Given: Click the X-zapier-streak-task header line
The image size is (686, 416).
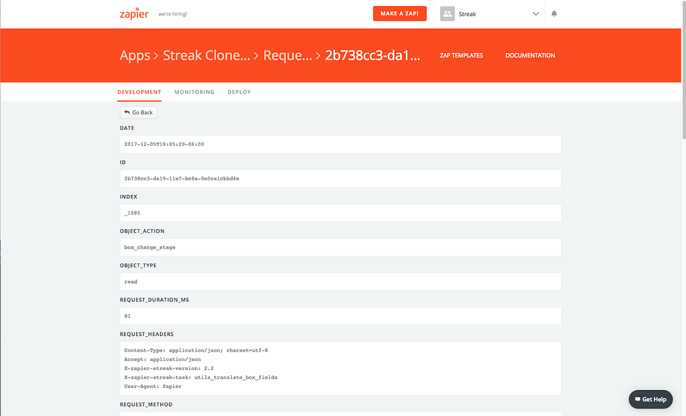Looking at the screenshot, I should [201, 378].
